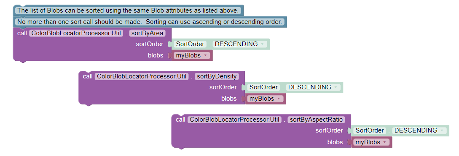Click 'sortOrder' input label in the sortByArea block
Image resolution: width=459 pixels, height=156 pixels.
150,44
